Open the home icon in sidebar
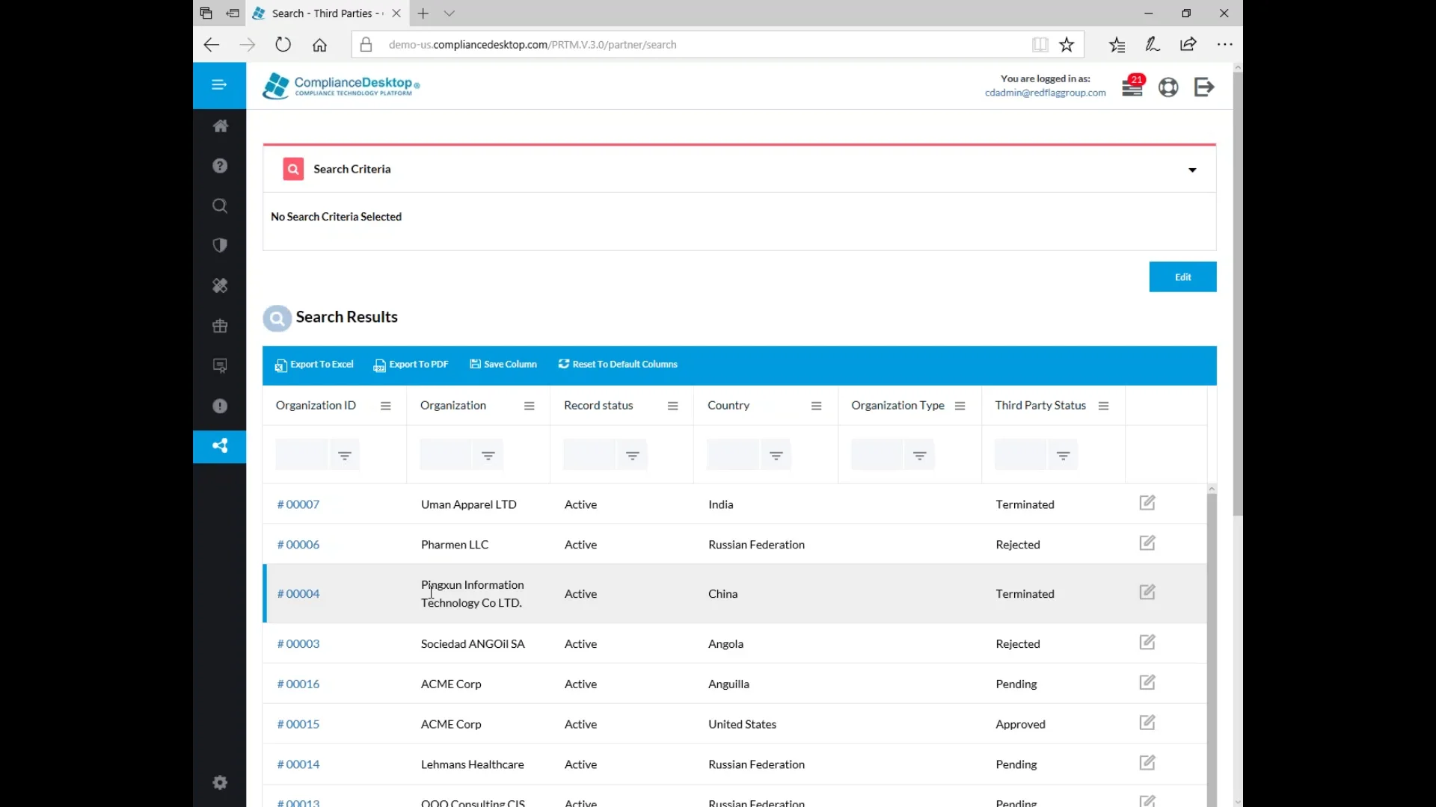 pos(220,126)
